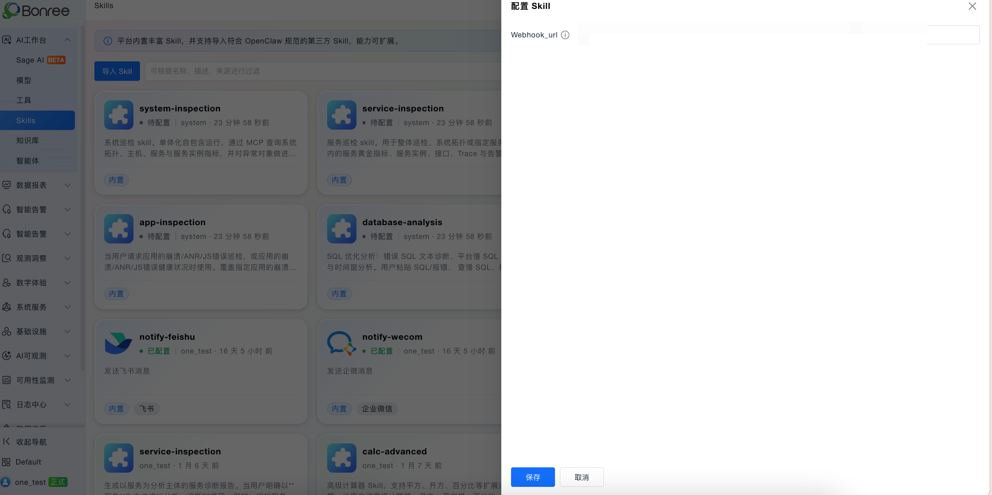Click the notify-feishu logo icon
Image resolution: width=992 pixels, height=495 pixels.
click(x=118, y=343)
